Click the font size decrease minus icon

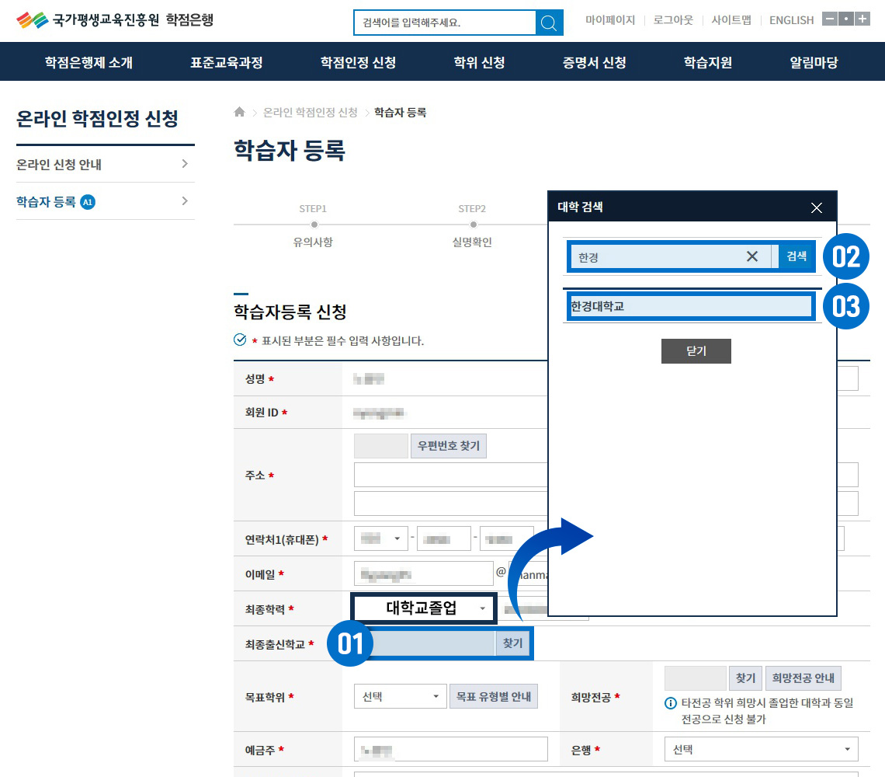(x=829, y=19)
